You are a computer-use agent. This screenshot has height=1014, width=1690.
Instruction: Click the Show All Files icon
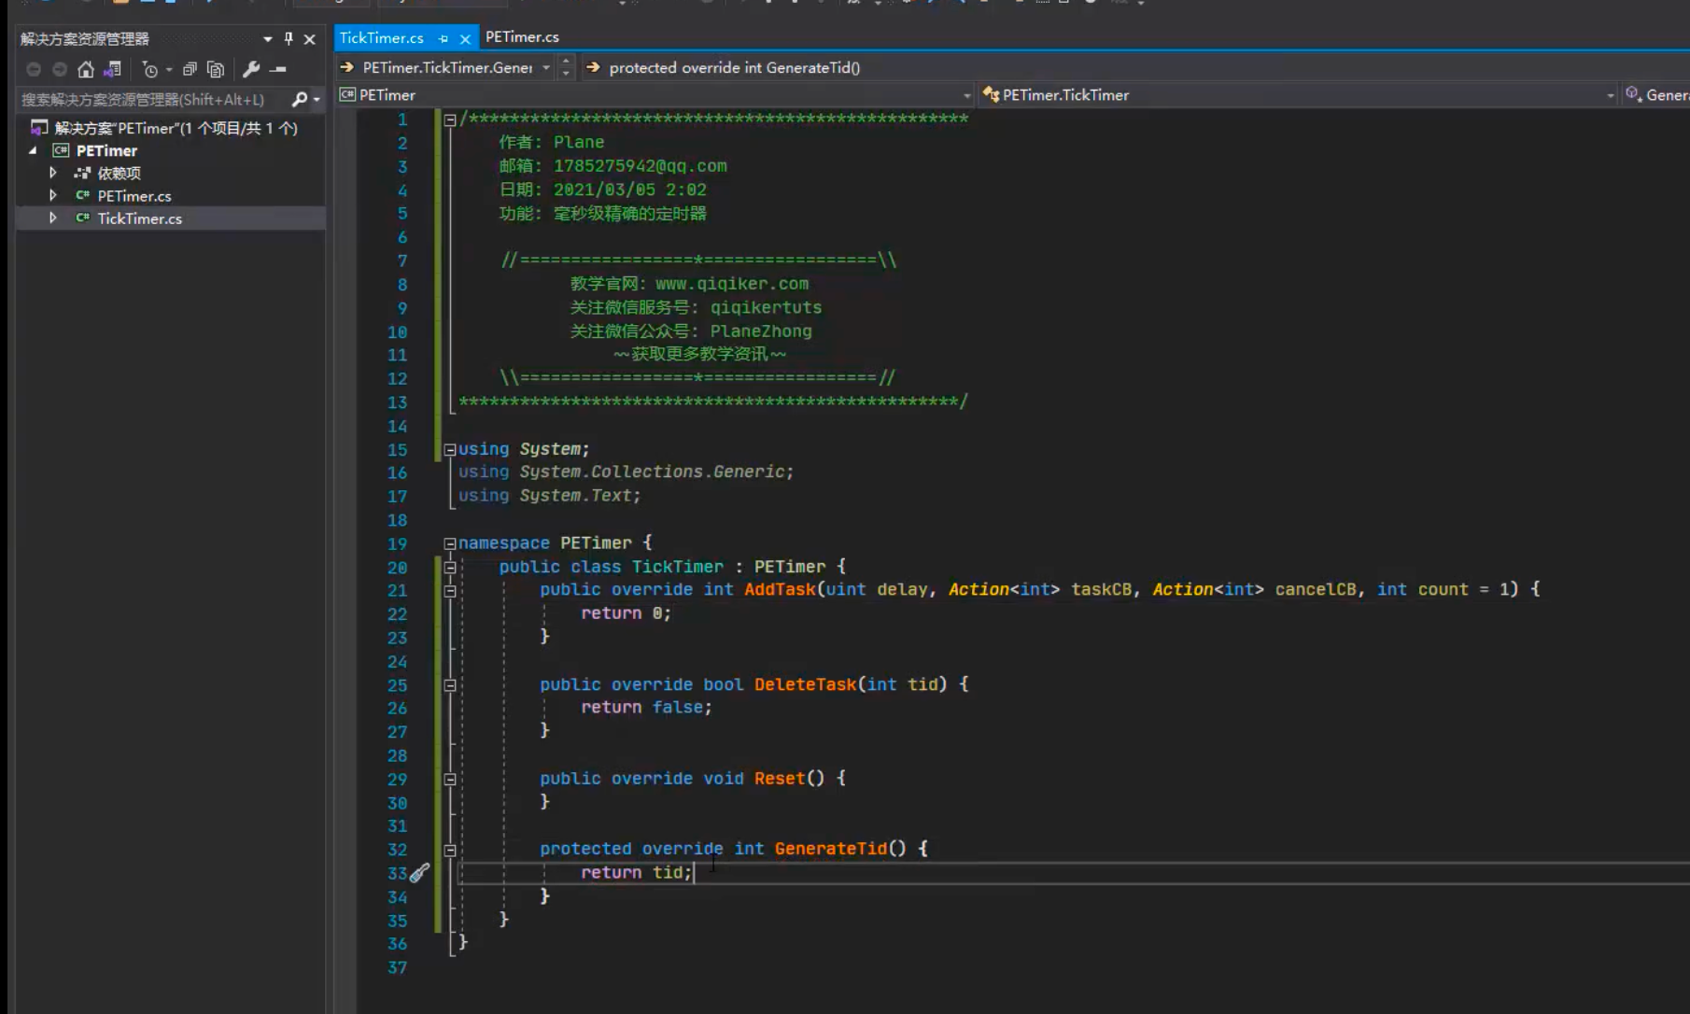tap(216, 69)
